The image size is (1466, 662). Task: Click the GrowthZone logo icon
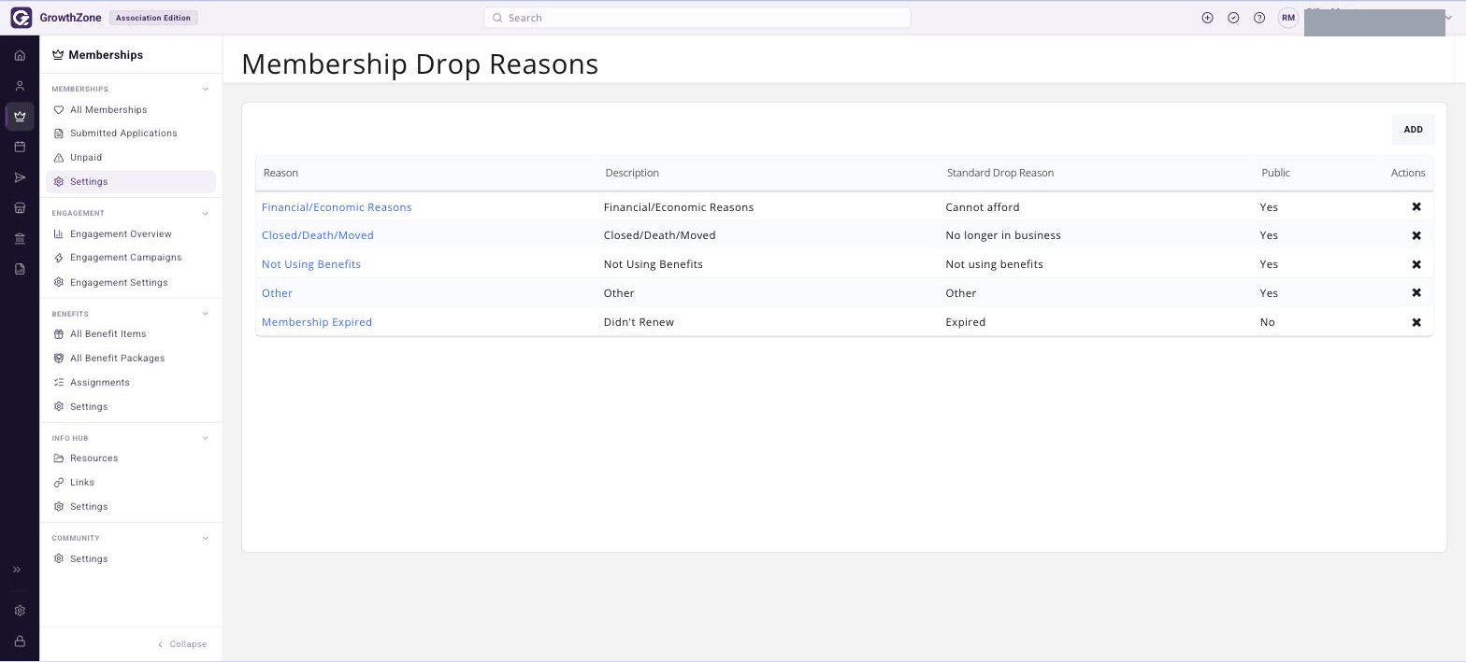click(x=21, y=18)
